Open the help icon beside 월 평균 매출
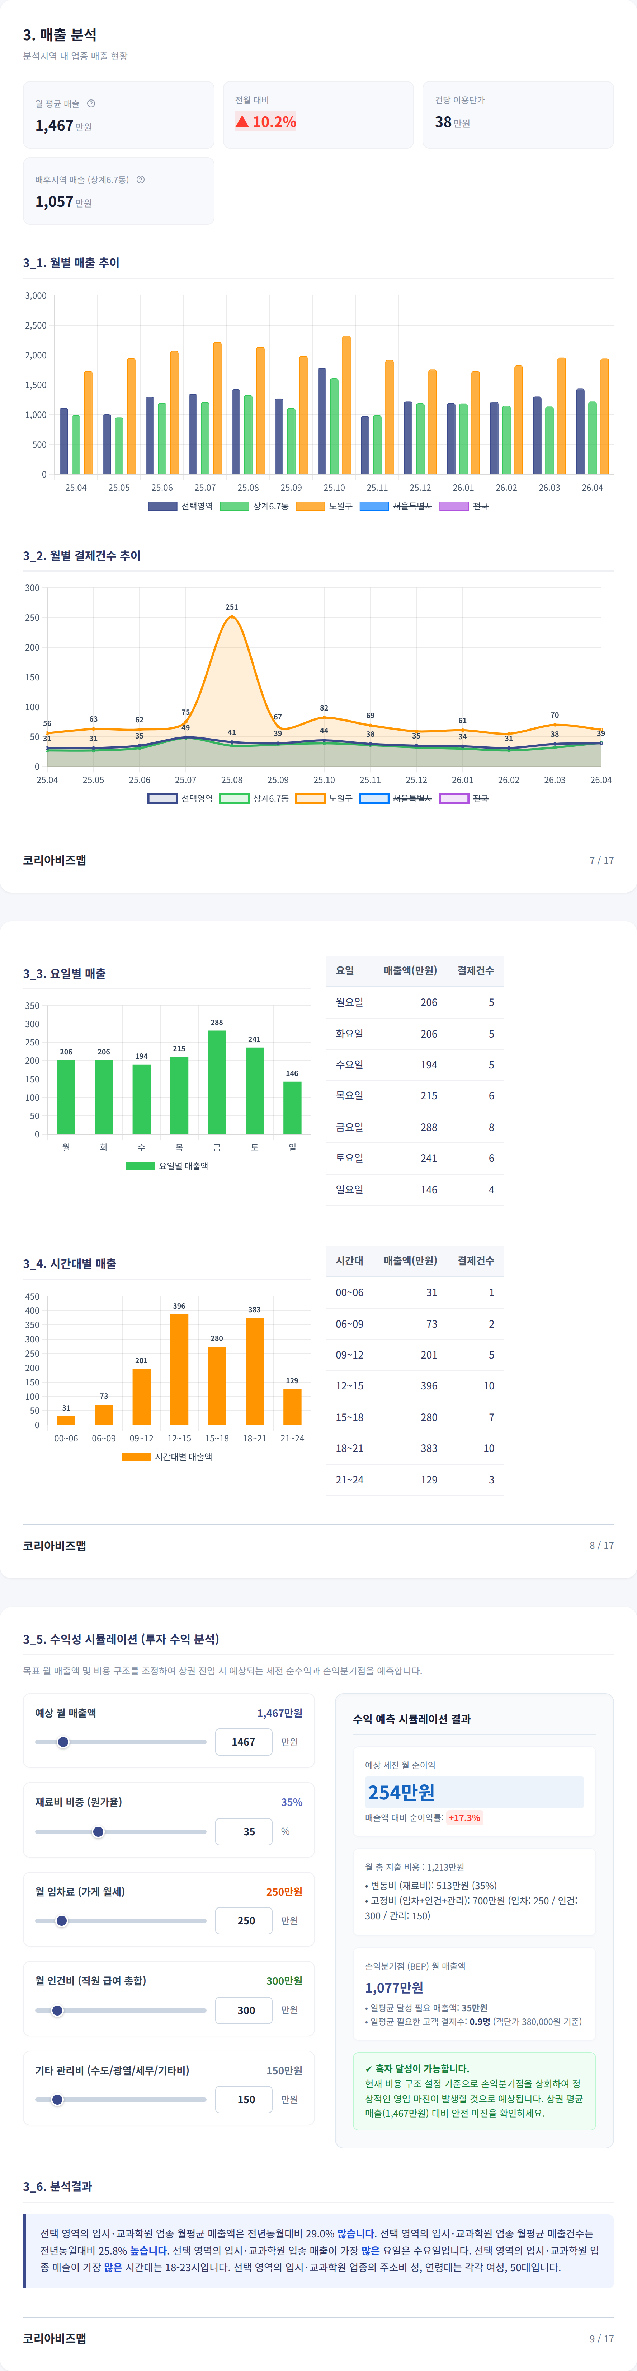This screenshot has width=637, height=2371. (x=91, y=103)
